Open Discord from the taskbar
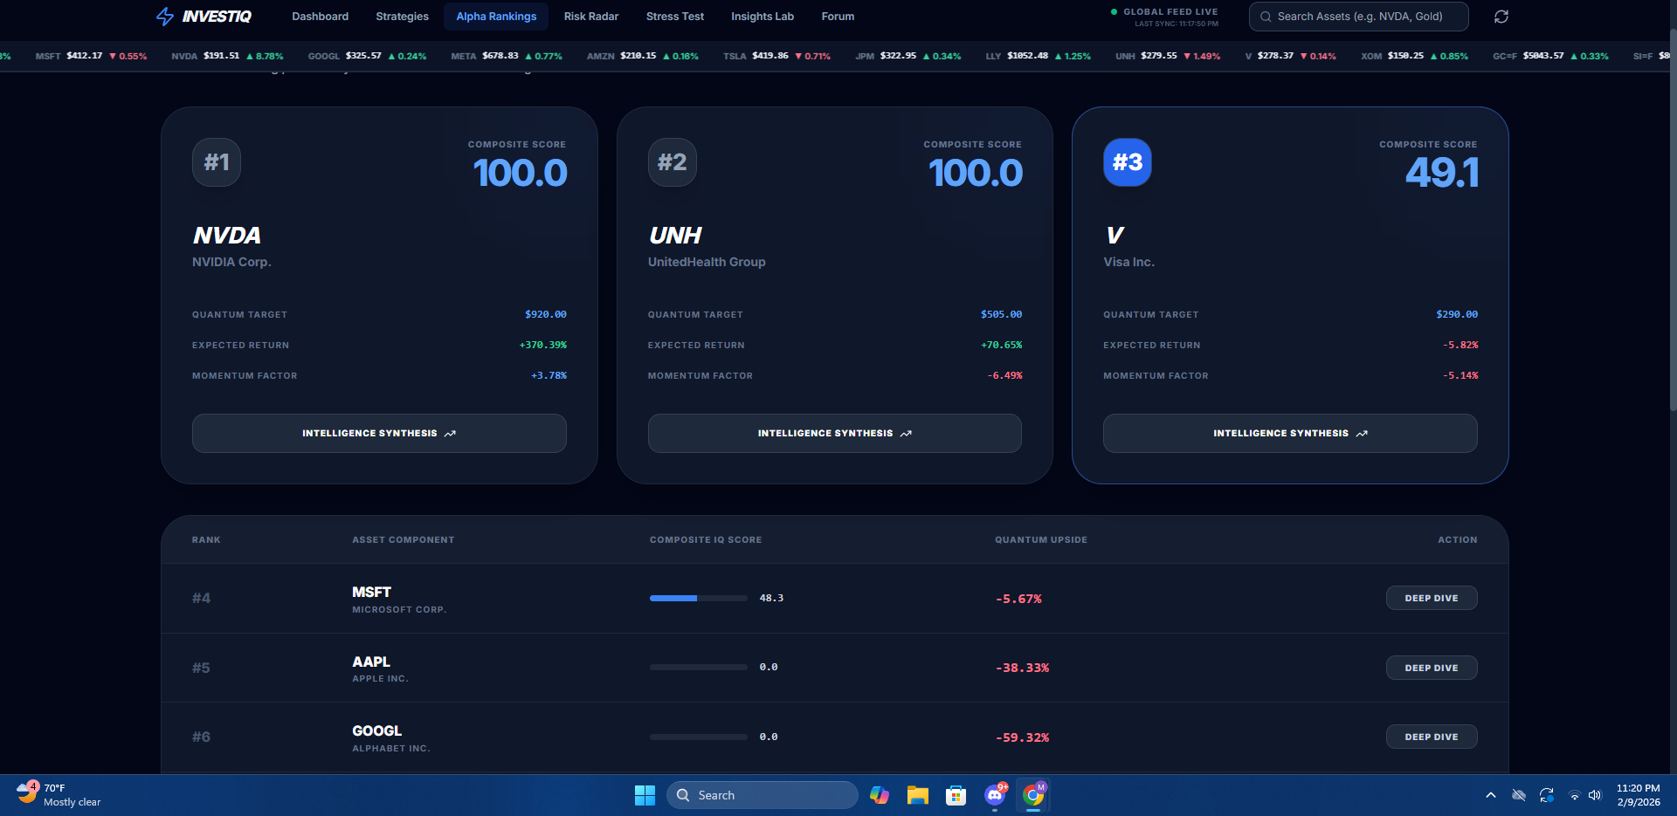1677x816 pixels. [x=995, y=795]
